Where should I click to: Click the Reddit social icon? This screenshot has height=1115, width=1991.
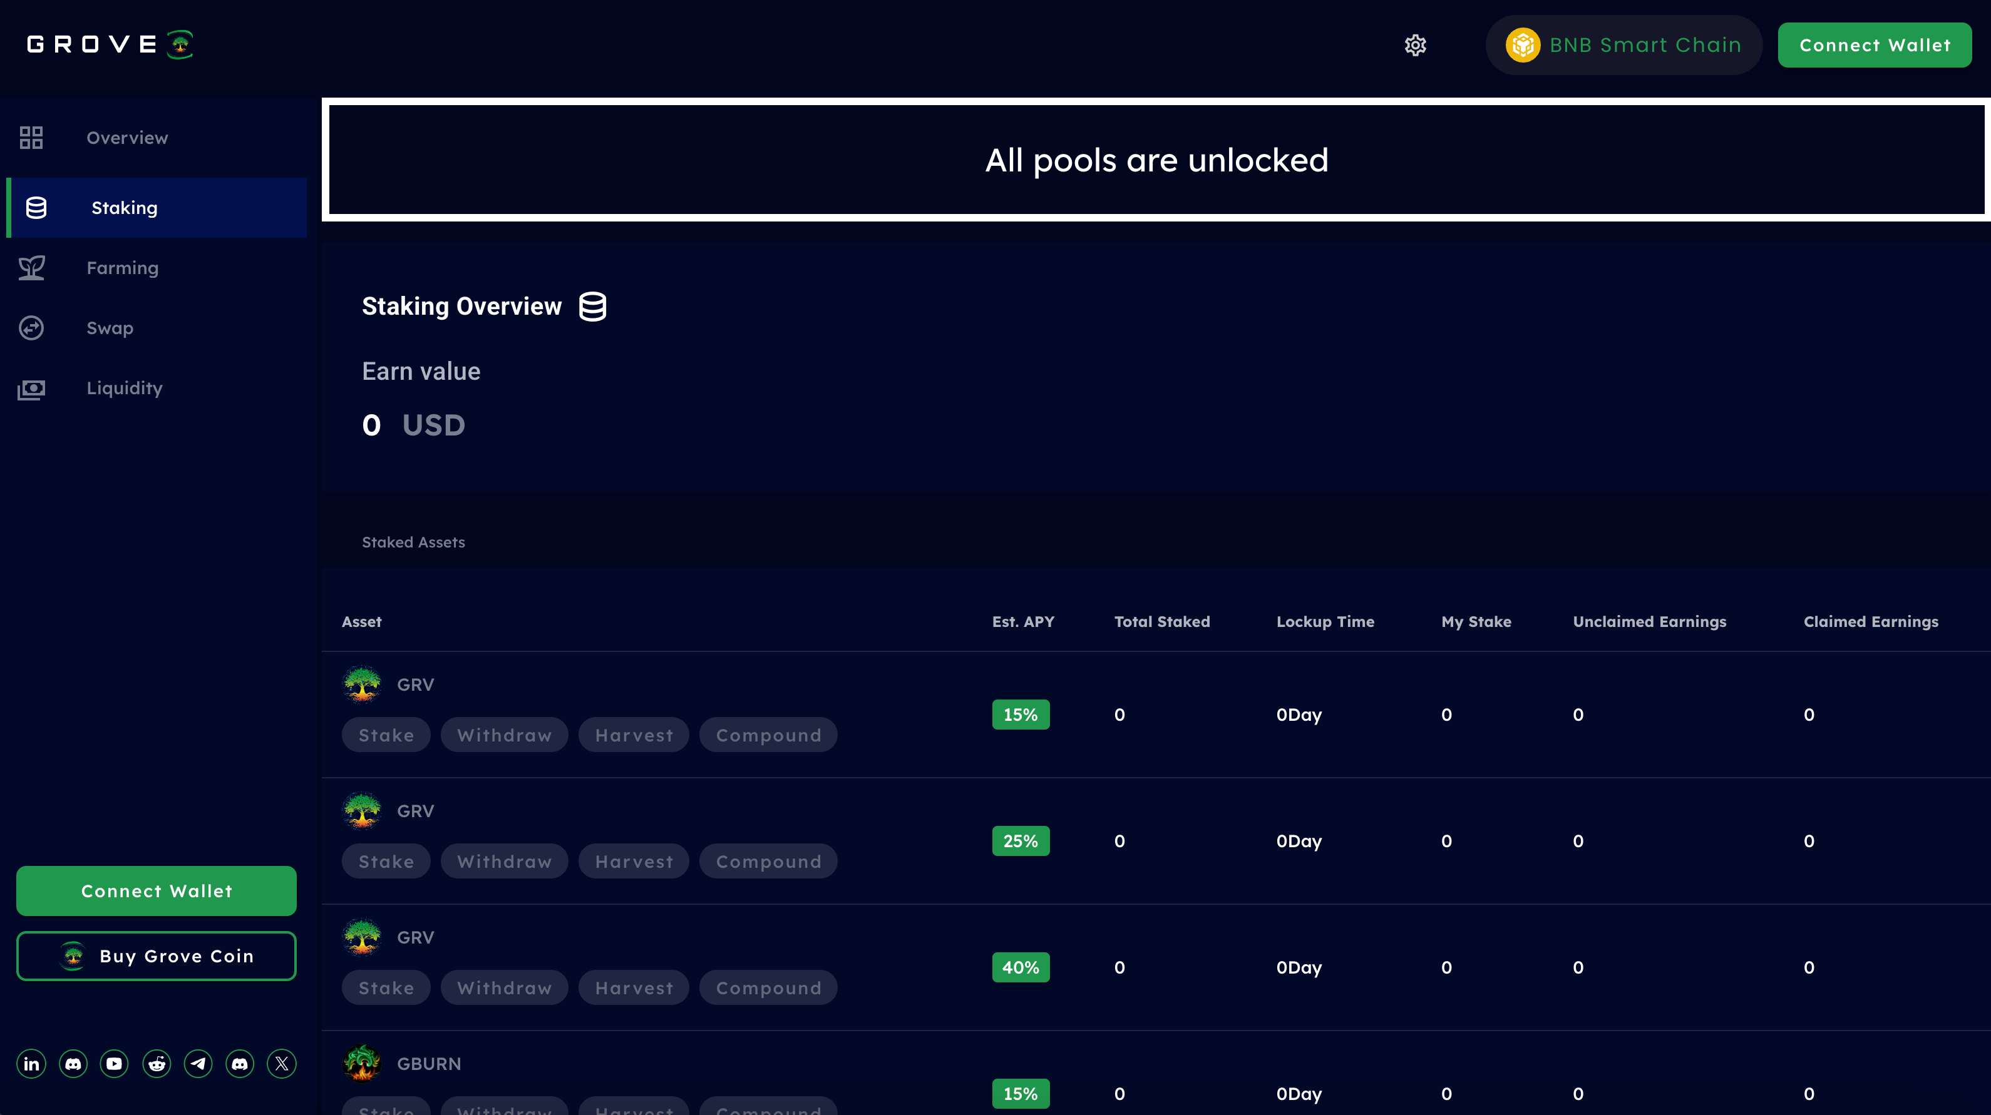tap(156, 1064)
